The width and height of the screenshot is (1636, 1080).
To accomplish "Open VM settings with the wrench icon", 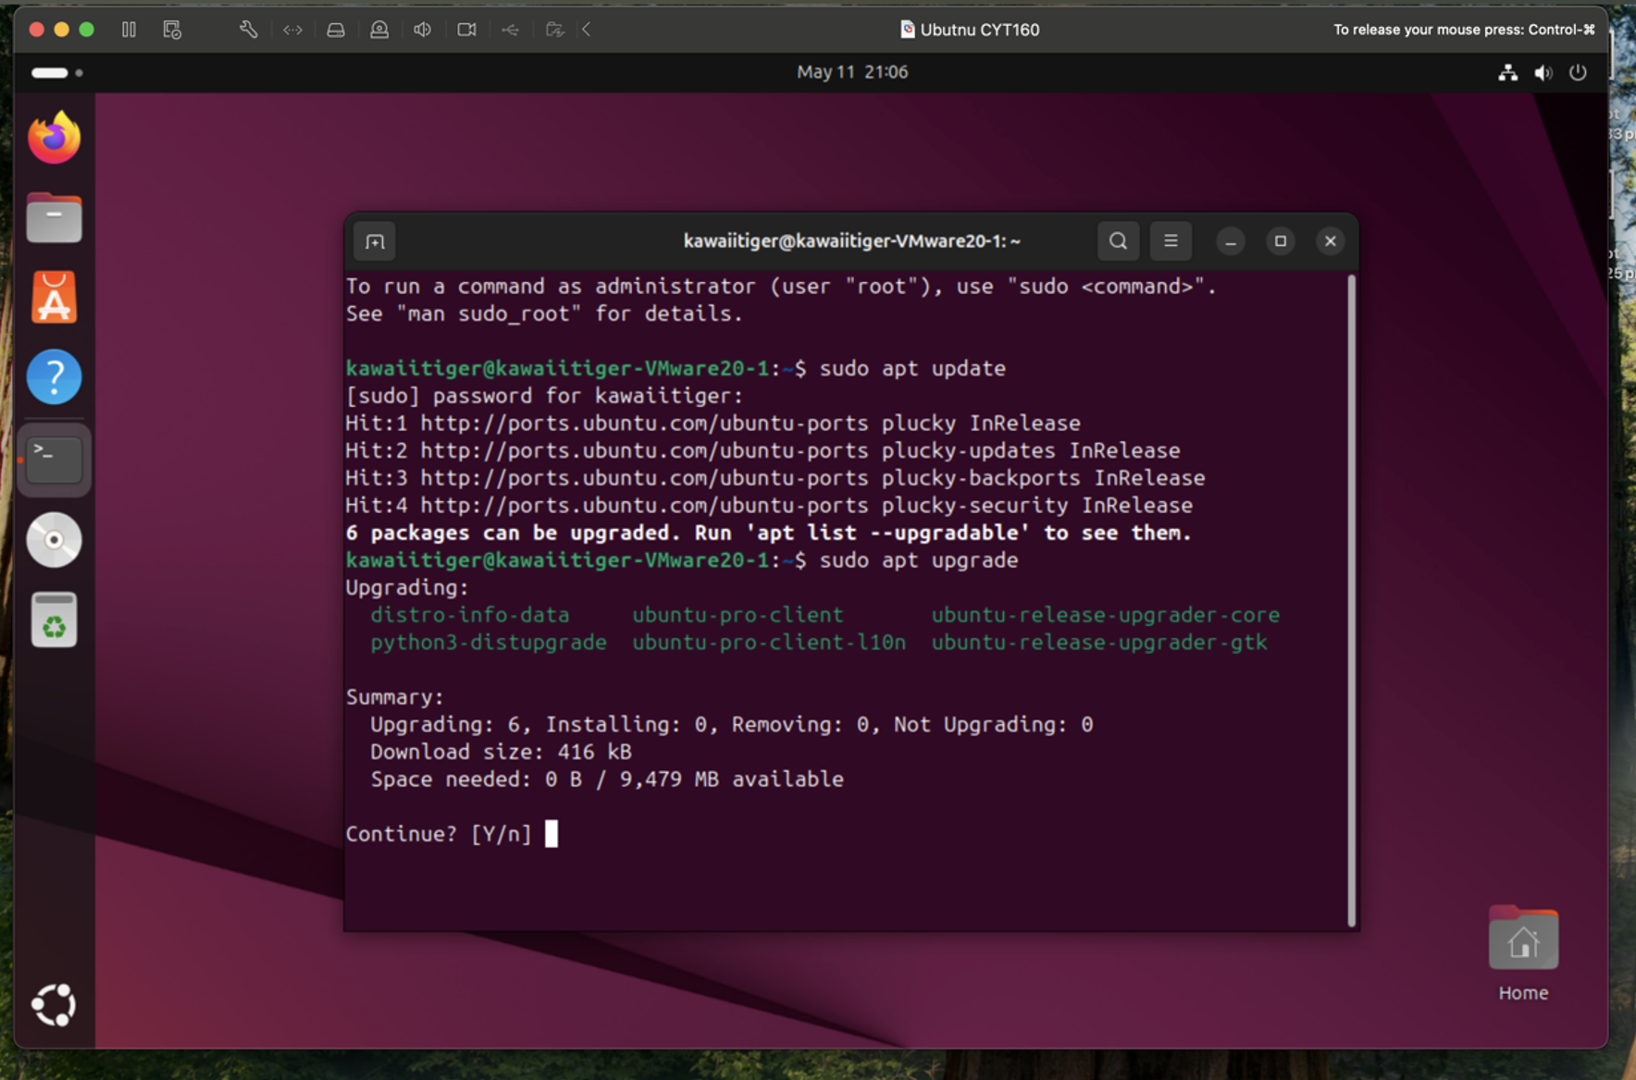I will pyautogui.click(x=248, y=30).
